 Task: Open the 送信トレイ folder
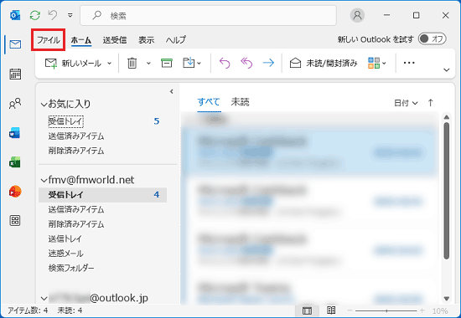pyautogui.click(x=65, y=238)
